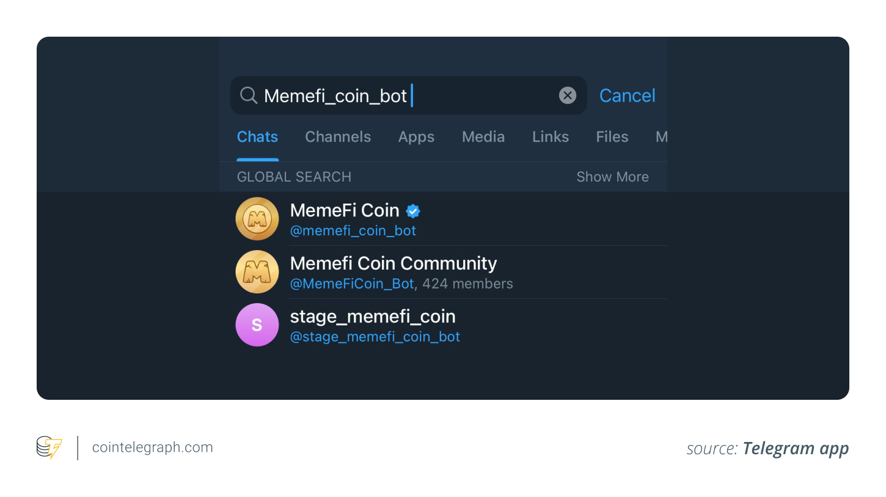Select the stage_memefi_coin result
Screen dimensions: 886x497
(373, 317)
